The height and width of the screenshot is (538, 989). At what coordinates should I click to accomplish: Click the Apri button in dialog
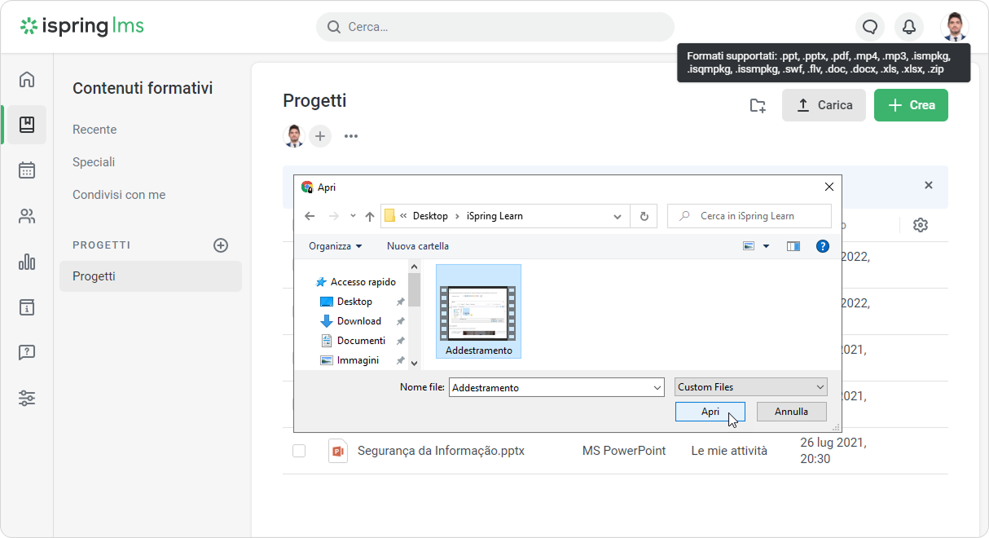(710, 412)
